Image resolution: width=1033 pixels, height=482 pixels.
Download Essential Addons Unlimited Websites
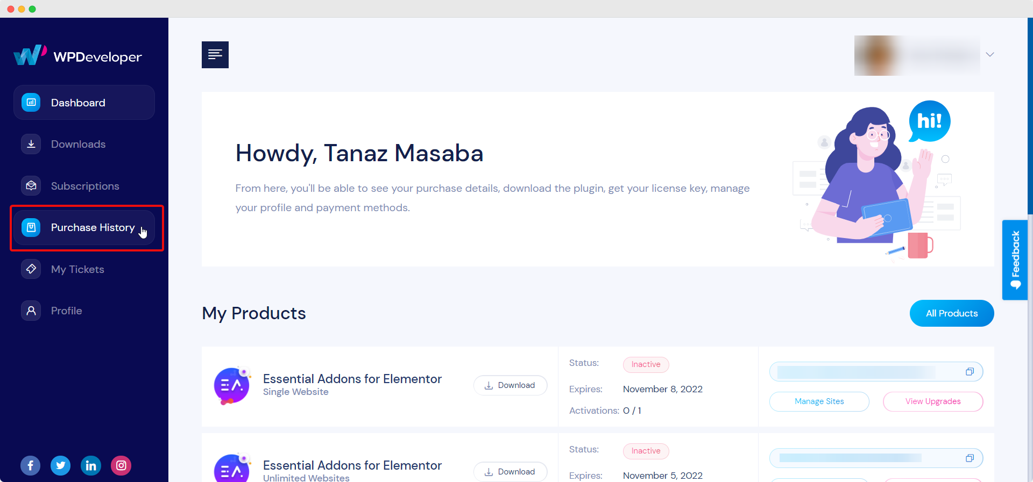pos(510,472)
